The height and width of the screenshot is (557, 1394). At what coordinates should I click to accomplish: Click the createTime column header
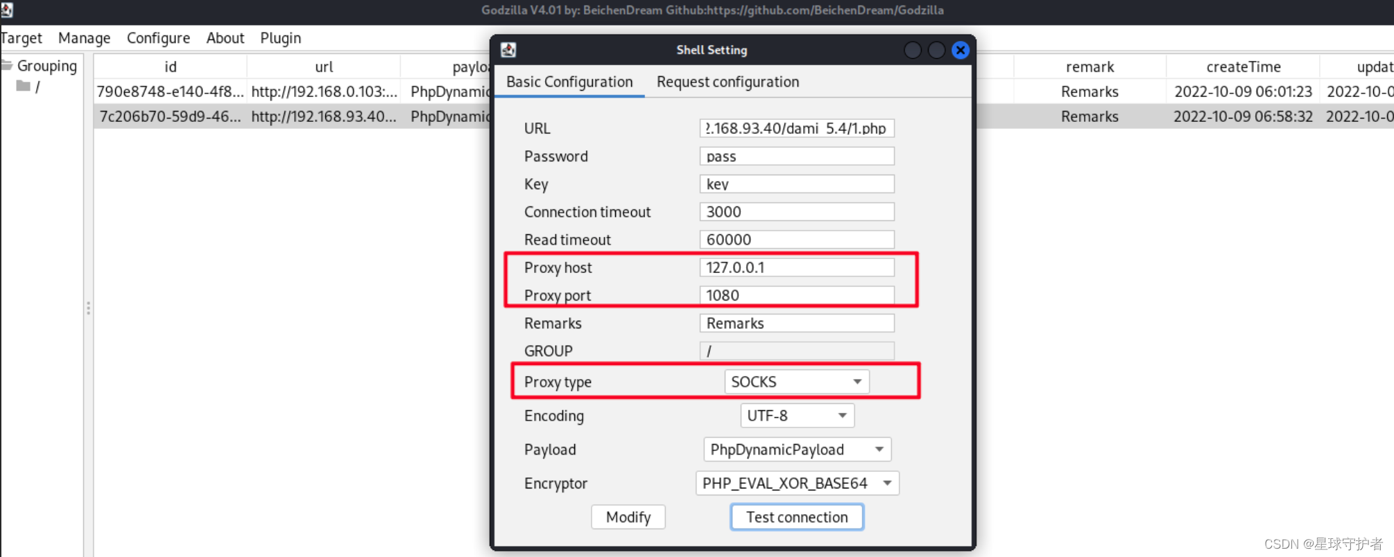(1243, 67)
